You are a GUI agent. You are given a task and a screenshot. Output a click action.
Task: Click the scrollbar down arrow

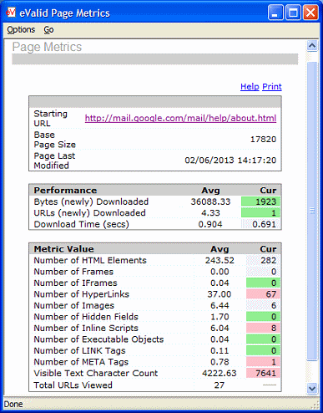312,388
